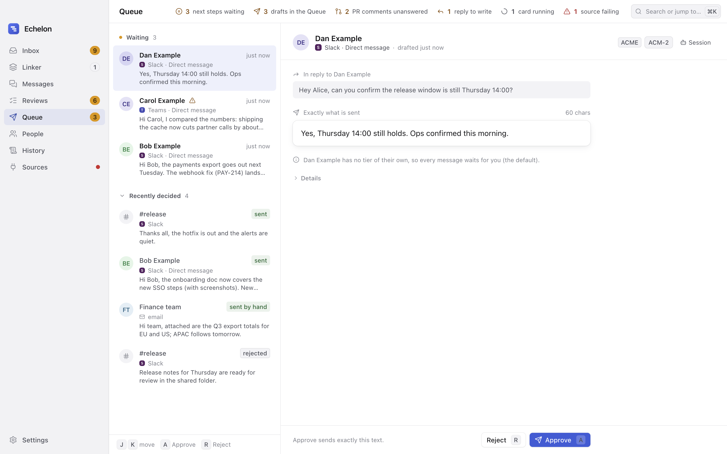Open the Linker section
Screen dimensions: 727x454
(x=54, y=67)
